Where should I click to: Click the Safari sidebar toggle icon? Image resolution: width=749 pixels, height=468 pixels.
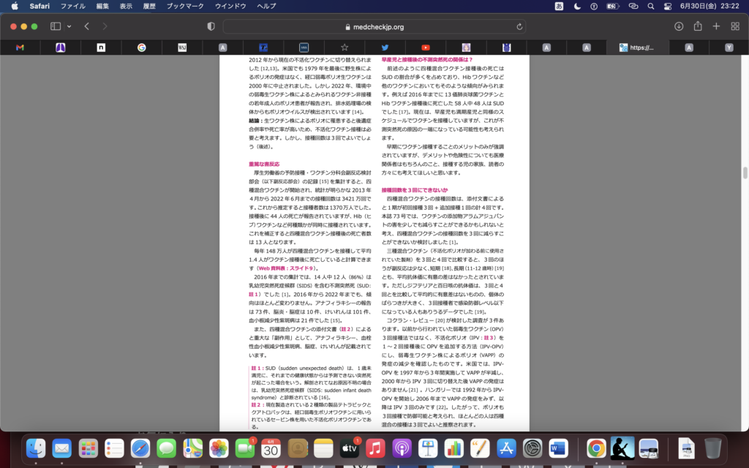coord(55,26)
